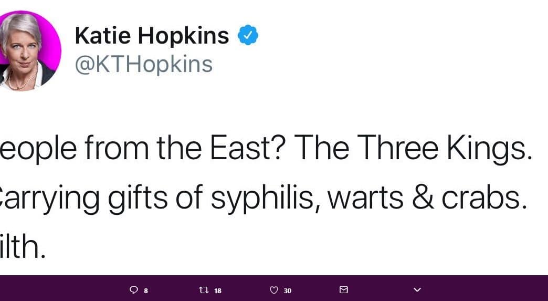Click the reply speech bubble icon

coord(133,290)
